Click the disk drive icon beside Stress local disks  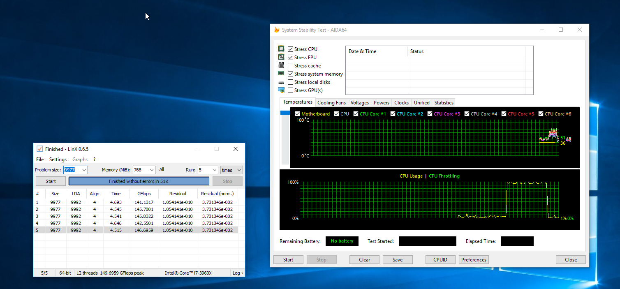[281, 82]
